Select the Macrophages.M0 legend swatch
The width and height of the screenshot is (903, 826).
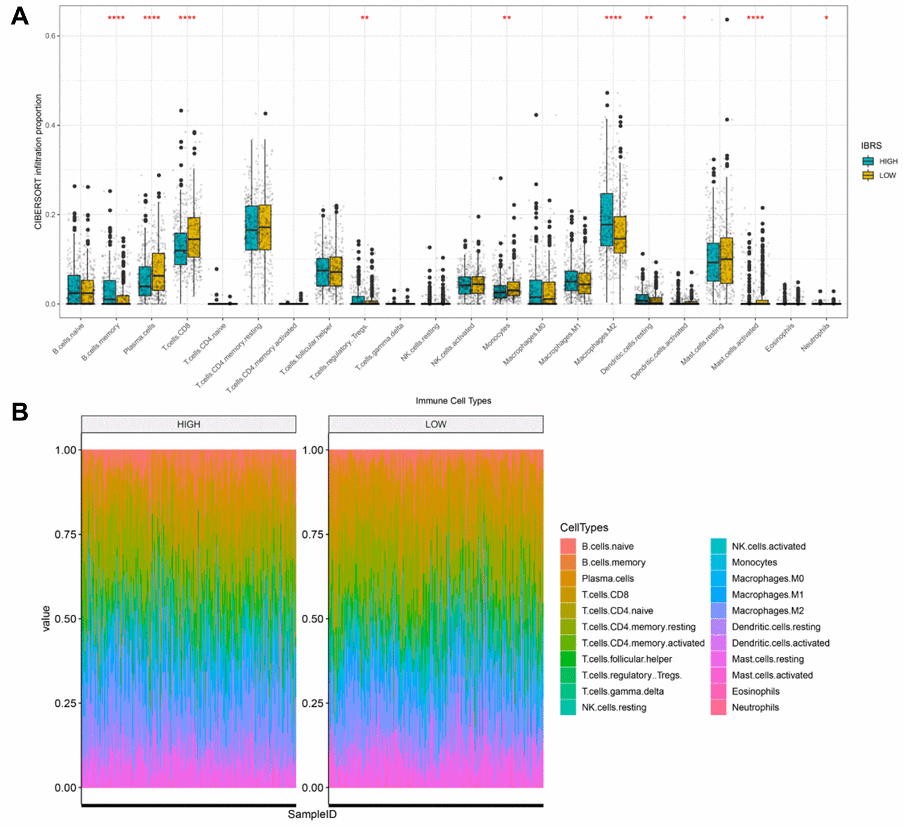point(718,579)
